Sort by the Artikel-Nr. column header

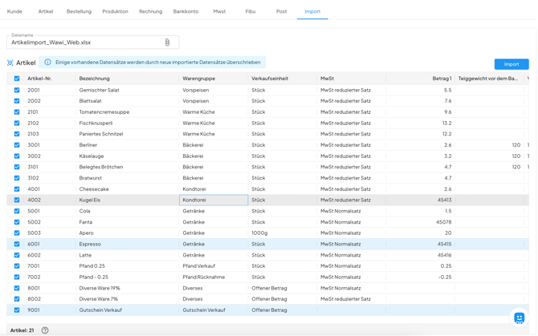40,79
